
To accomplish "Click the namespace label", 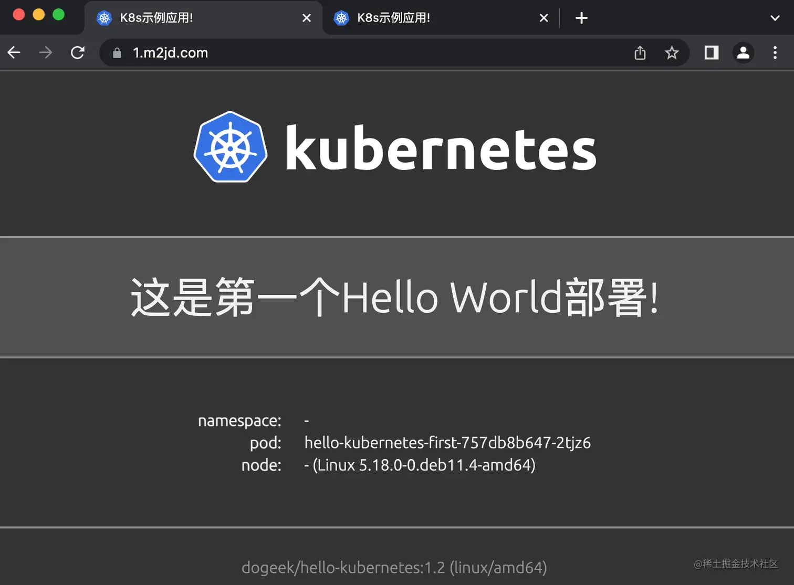I will coord(239,421).
